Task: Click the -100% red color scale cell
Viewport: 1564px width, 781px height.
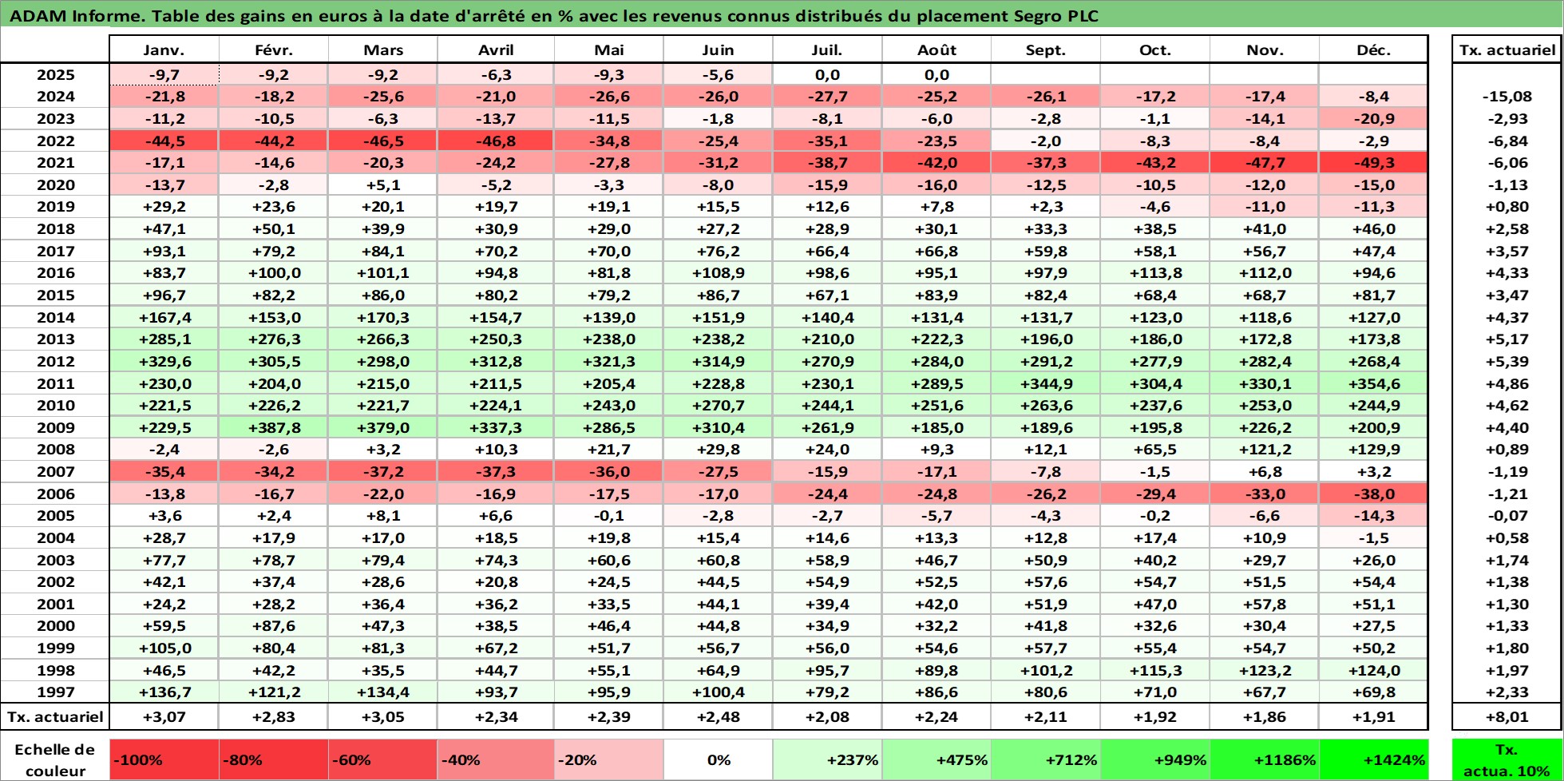Action: click(164, 760)
